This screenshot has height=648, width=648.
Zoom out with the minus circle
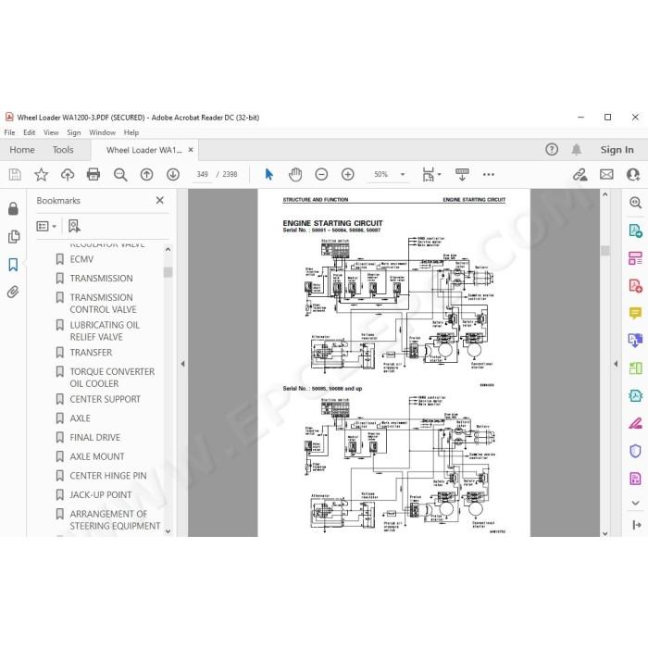pos(321,174)
